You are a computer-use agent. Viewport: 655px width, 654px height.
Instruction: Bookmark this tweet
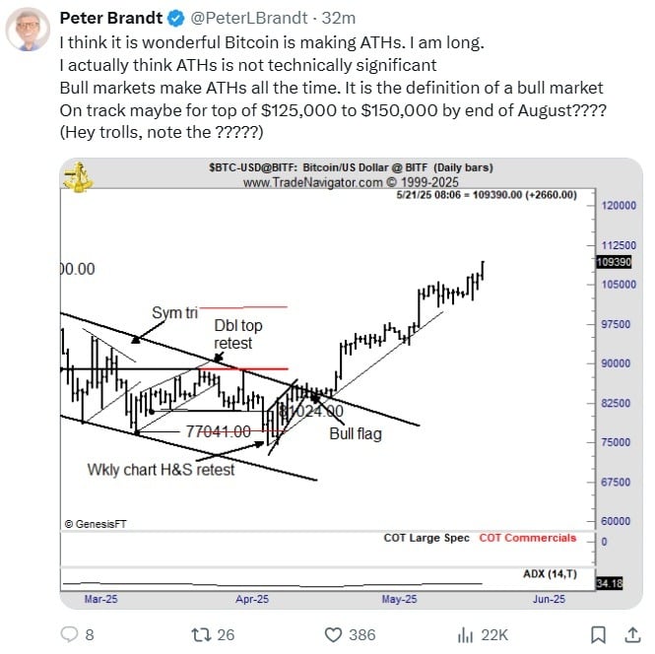point(598,634)
